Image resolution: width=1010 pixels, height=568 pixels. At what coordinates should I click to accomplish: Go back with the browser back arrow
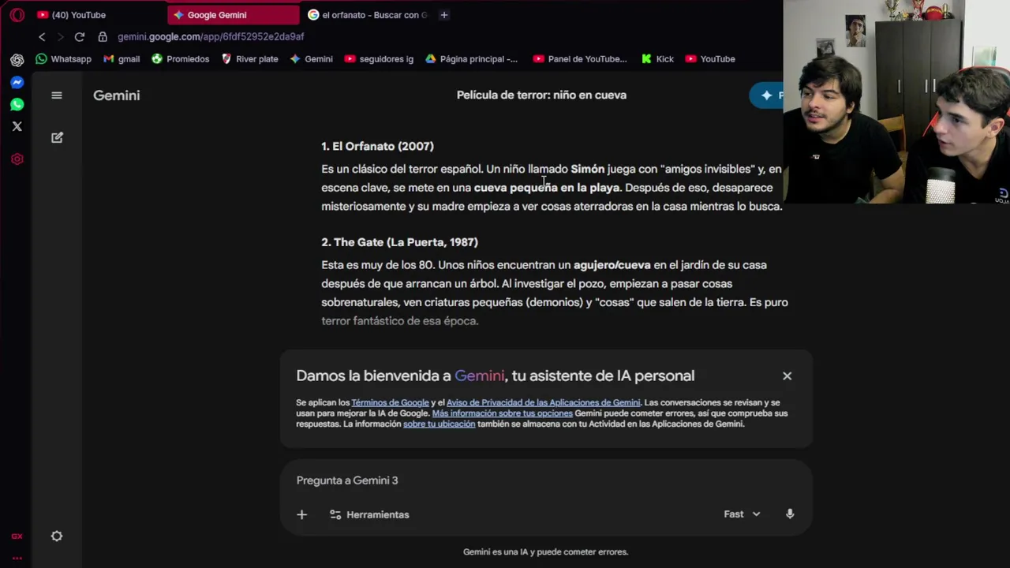pos(42,36)
